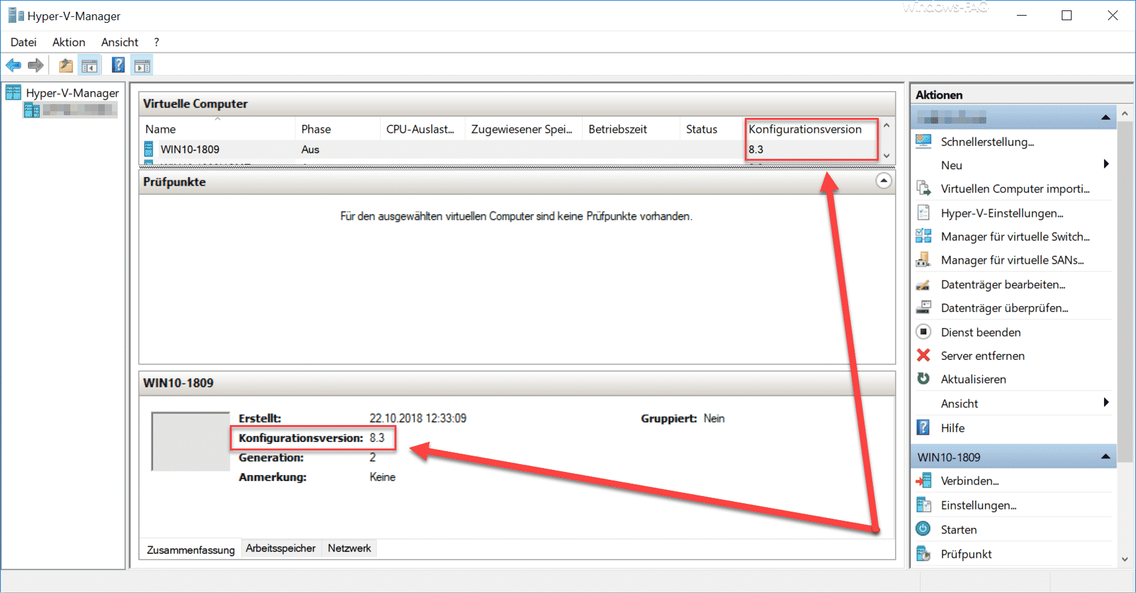Click the scroll up arrow in VM list
The height and width of the screenshot is (593, 1136).
pos(886,125)
